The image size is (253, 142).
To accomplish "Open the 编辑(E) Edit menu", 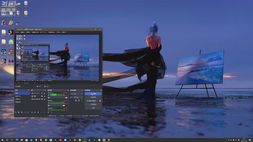I will (x=22, y=32).
